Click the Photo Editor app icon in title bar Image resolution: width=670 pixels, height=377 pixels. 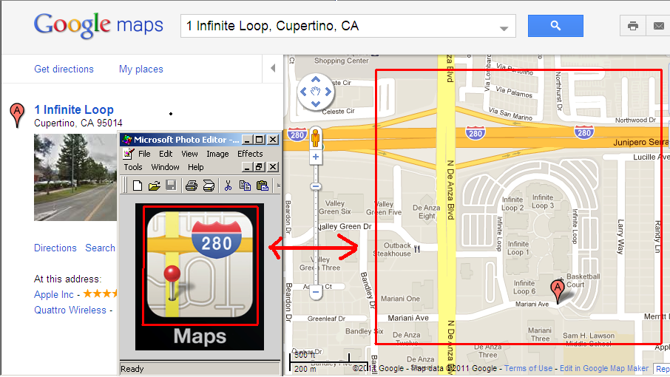[x=127, y=140]
